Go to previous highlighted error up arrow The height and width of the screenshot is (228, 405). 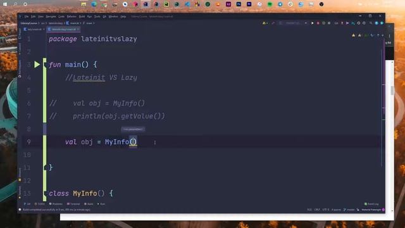378,35
